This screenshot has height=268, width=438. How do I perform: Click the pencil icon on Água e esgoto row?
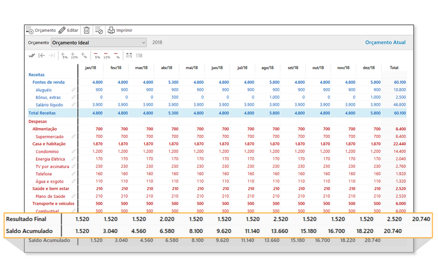coord(73,181)
